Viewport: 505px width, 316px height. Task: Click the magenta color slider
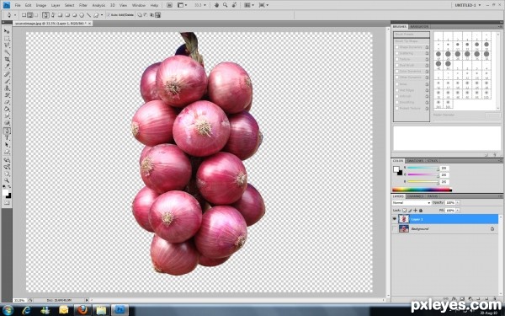(x=423, y=174)
